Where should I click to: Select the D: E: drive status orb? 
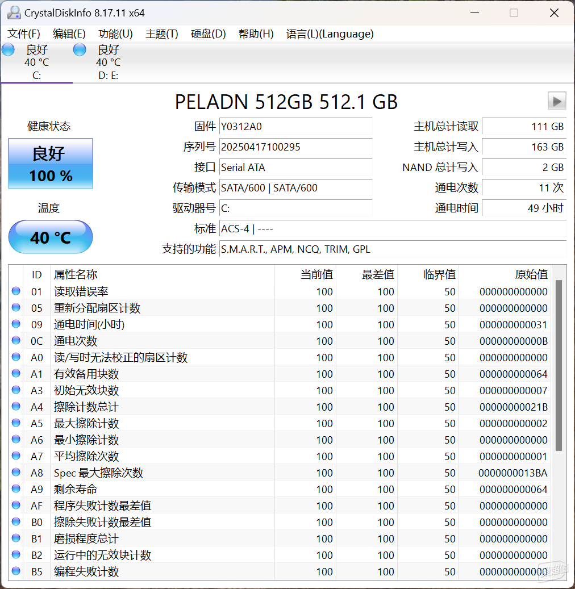click(80, 49)
